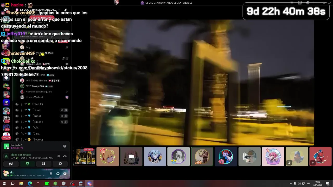The height and width of the screenshot is (187, 333).
Task: Join the Duos voice channel
Action: tap(42, 110)
